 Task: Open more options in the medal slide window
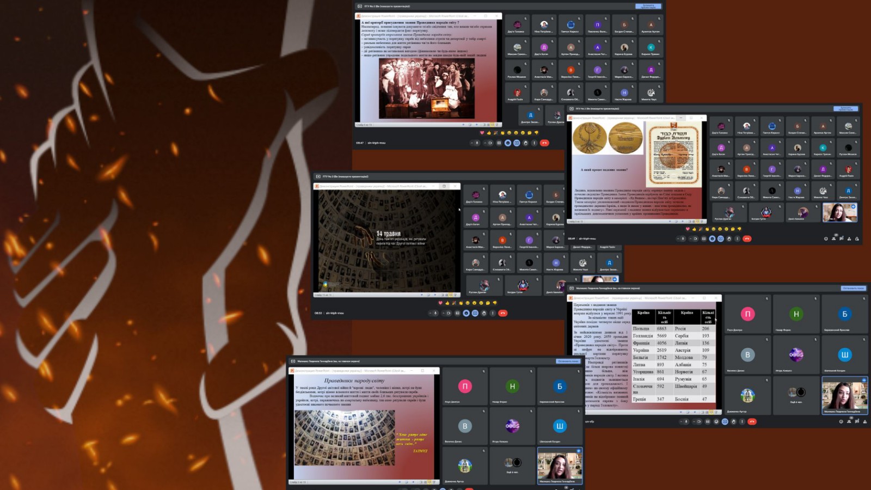pos(738,238)
